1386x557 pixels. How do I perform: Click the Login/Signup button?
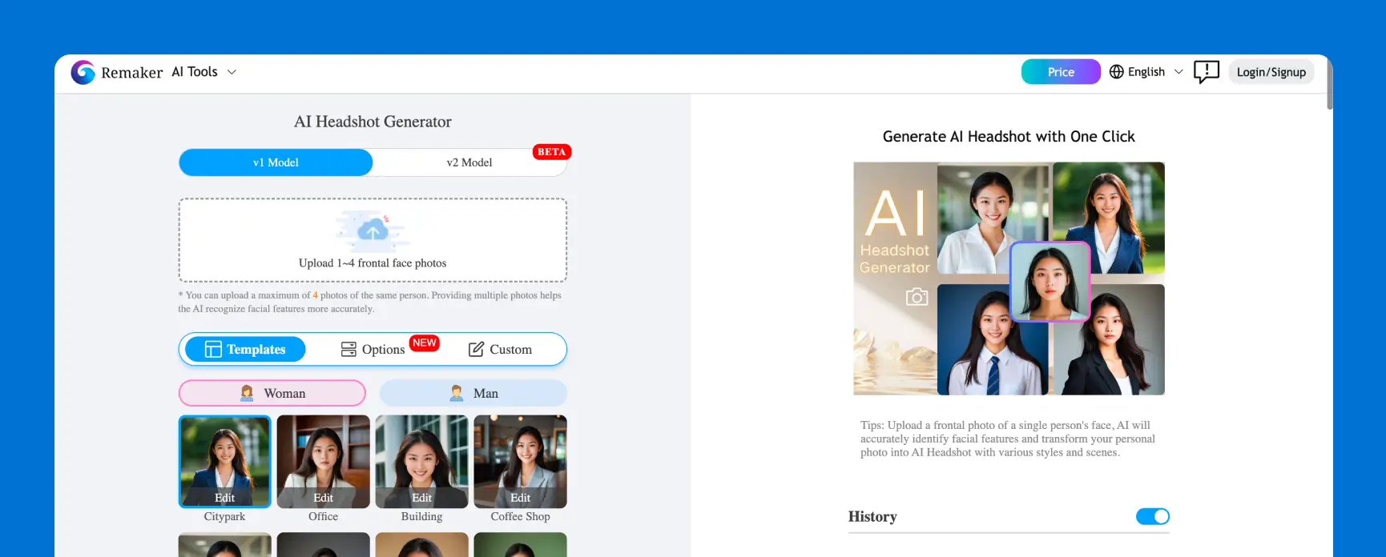click(x=1271, y=72)
